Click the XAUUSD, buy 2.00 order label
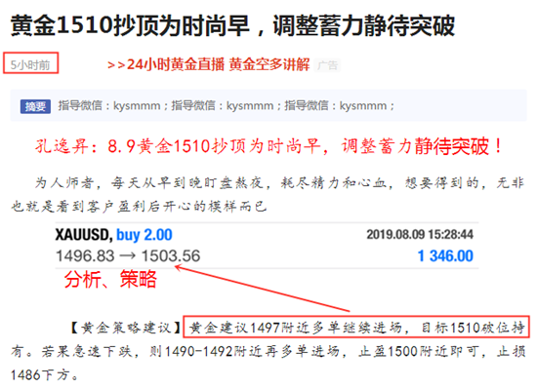This screenshot has width=537, height=389. (x=113, y=235)
